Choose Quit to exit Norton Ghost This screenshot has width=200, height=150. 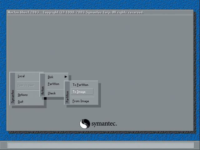click(21, 102)
